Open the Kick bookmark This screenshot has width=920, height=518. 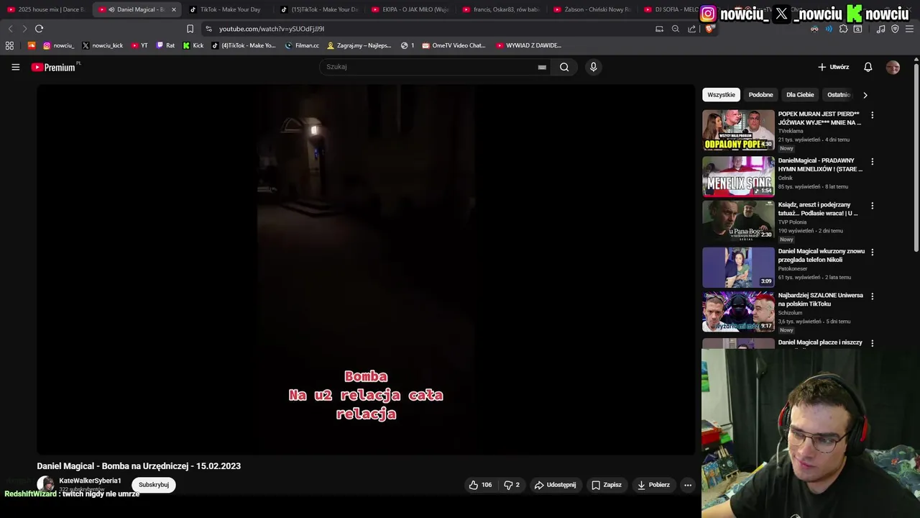[x=193, y=45]
